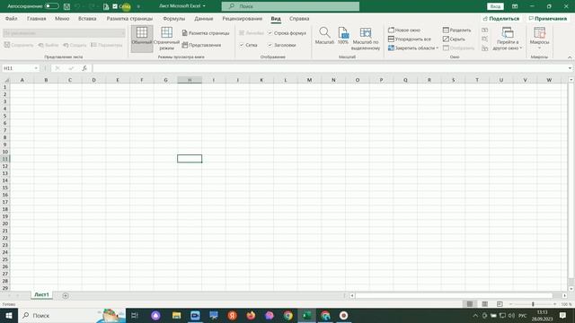
Task: Switch to the Данные tab
Action: 204,19
